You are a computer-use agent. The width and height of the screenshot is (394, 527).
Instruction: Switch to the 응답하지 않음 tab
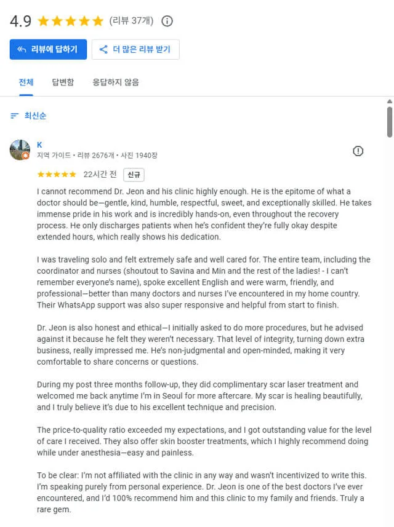coord(116,82)
